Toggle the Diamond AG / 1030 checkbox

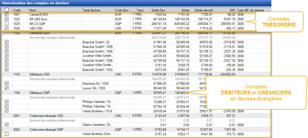click(x=7, y=84)
